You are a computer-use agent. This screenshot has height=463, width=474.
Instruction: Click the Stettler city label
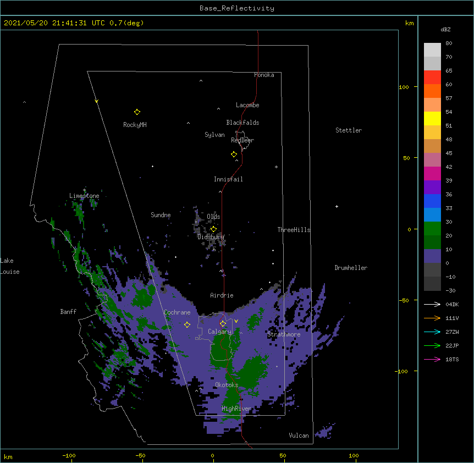click(x=348, y=130)
